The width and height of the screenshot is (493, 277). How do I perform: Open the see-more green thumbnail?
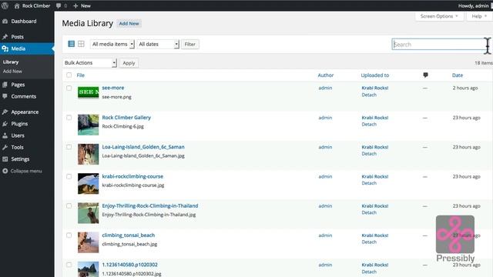[x=89, y=92]
